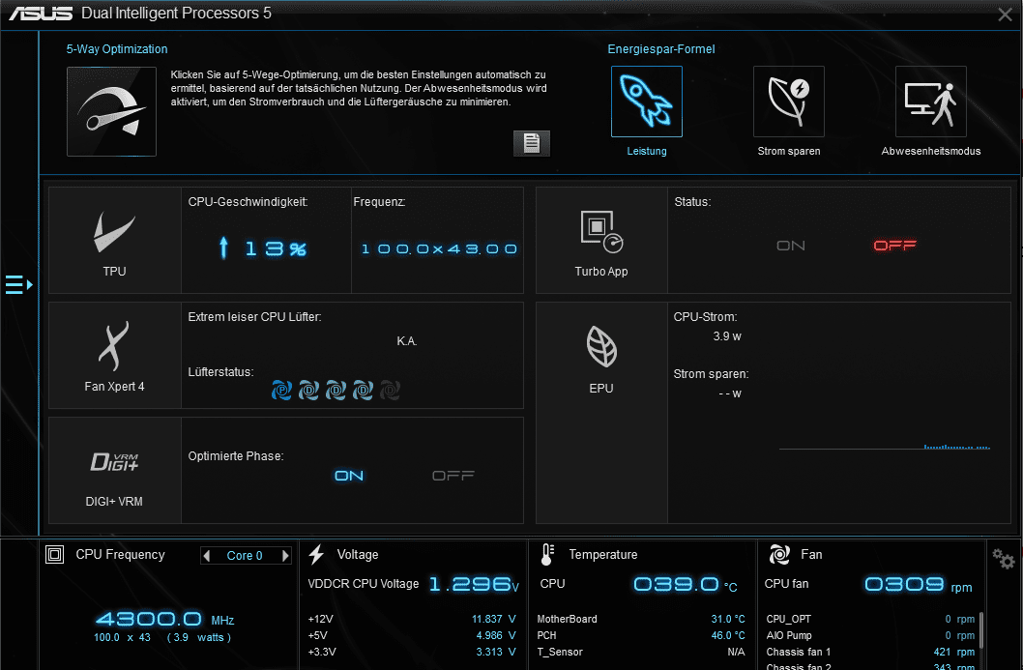
Task: Click the 5-Way Optimization heading
Action: pos(117,49)
